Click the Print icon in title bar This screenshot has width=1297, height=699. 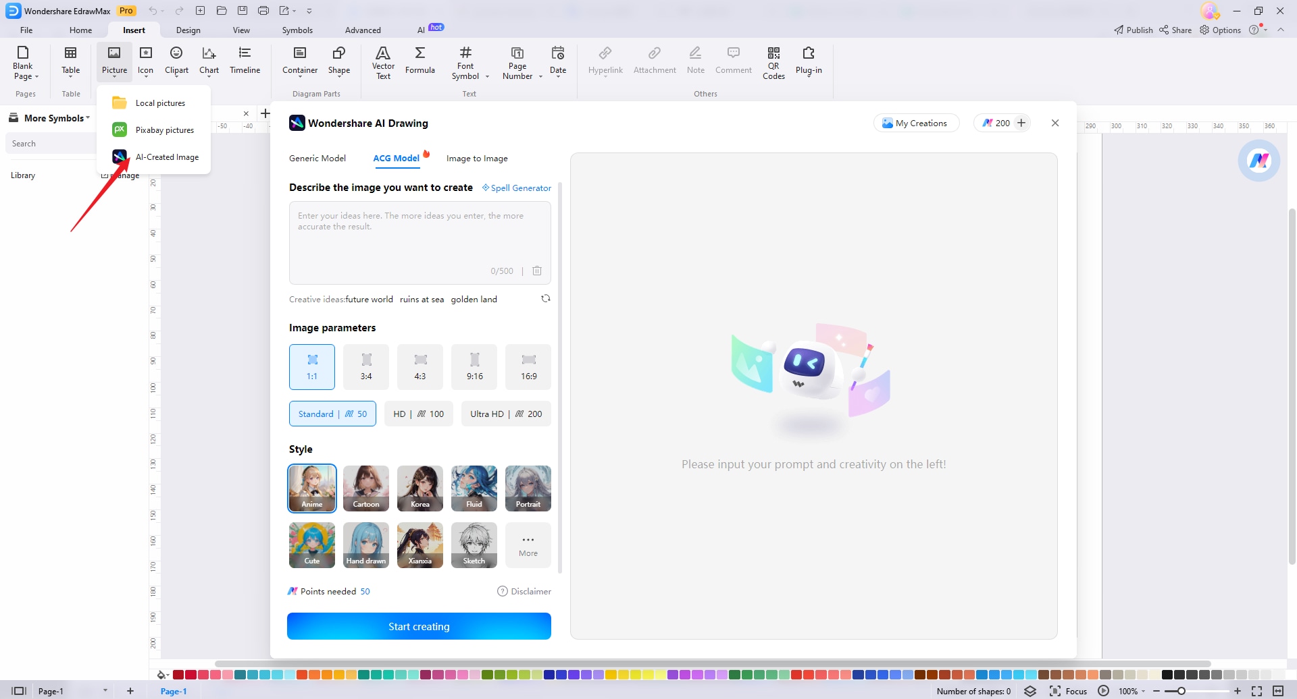click(x=263, y=11)
